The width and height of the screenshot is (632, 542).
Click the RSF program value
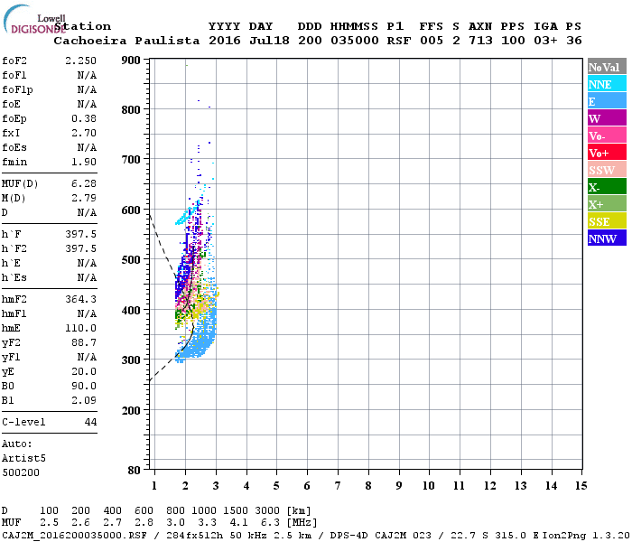(x=399, y=41)
